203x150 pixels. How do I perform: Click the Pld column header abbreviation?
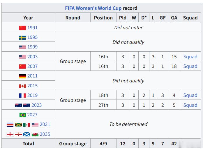[x=123, y=18]
